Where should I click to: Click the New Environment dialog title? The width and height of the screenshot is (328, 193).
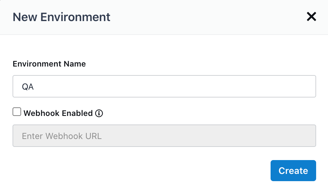pos(61,17)
